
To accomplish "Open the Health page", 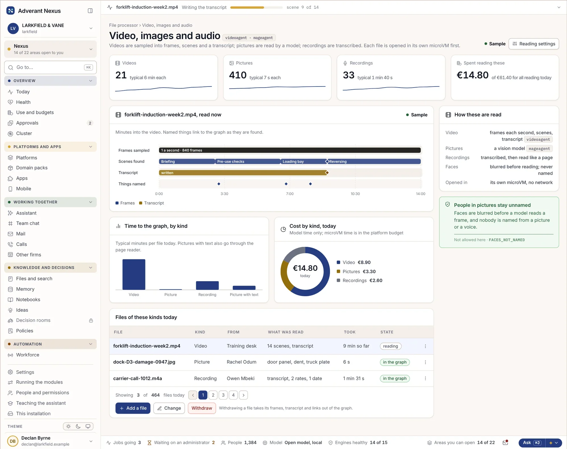I will click(23, 102).
